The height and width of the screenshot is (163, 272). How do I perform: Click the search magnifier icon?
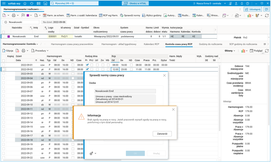coord(52,3)
